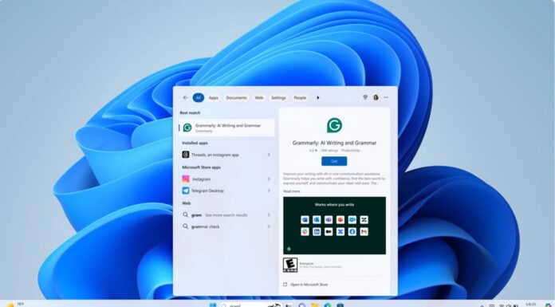This screenshot has height=307, width=555.
Task: Expand the 'grammar check' result chevron
Action: pyautogui.click(x=269, y=226)
